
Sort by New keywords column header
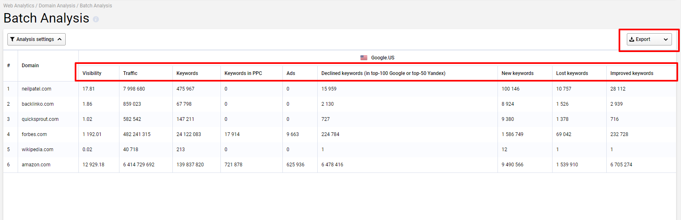(518, 73)
